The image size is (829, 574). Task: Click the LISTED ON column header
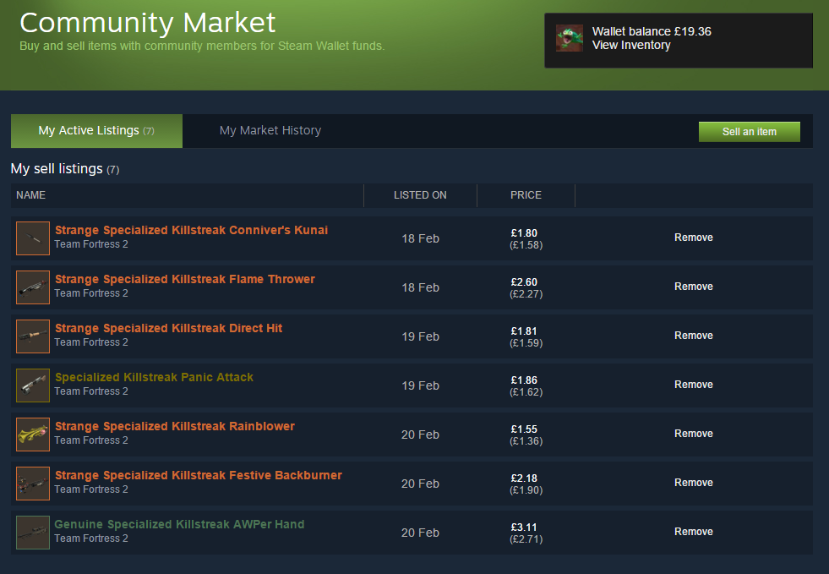420,195
